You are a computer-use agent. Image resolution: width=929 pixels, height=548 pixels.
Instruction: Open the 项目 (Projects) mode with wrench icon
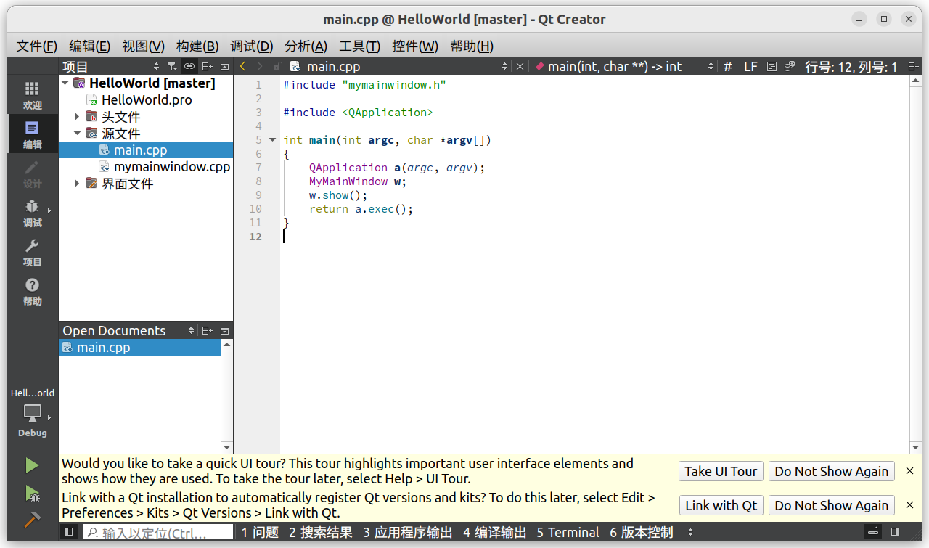click(x=32, y=252)
